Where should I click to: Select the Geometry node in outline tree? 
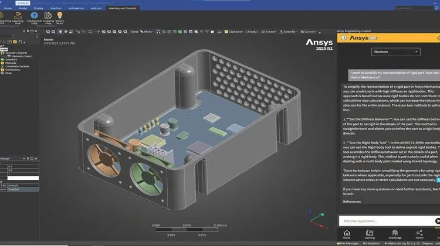point(11,60)
